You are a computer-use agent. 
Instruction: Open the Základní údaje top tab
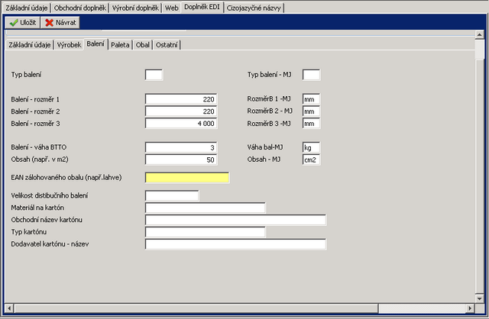[x=26, y=7]
